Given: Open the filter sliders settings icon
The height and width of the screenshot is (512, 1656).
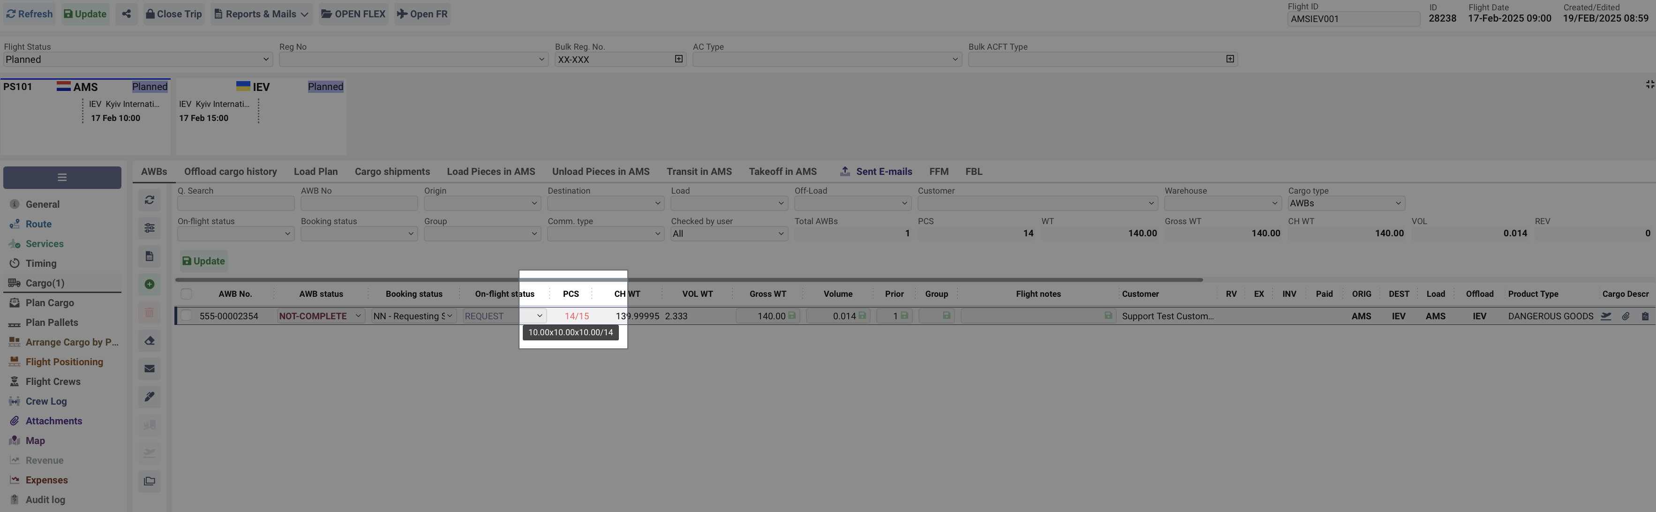Looking at the screenshot, I should coord(149,228).
